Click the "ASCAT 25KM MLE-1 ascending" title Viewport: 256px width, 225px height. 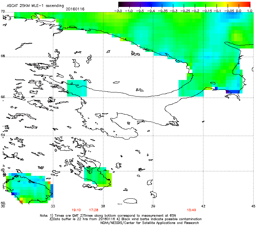pyautogui.click(x=35, y=6)
